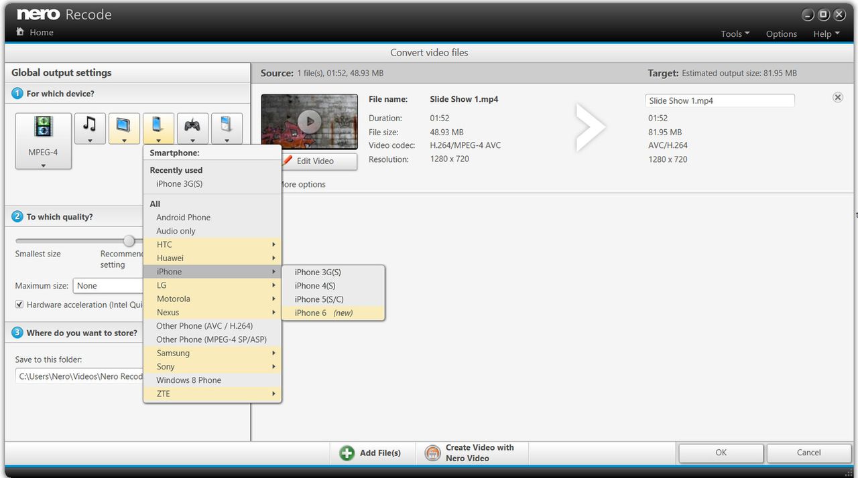Highlight the iPhone menu entry

coord(212,272)
